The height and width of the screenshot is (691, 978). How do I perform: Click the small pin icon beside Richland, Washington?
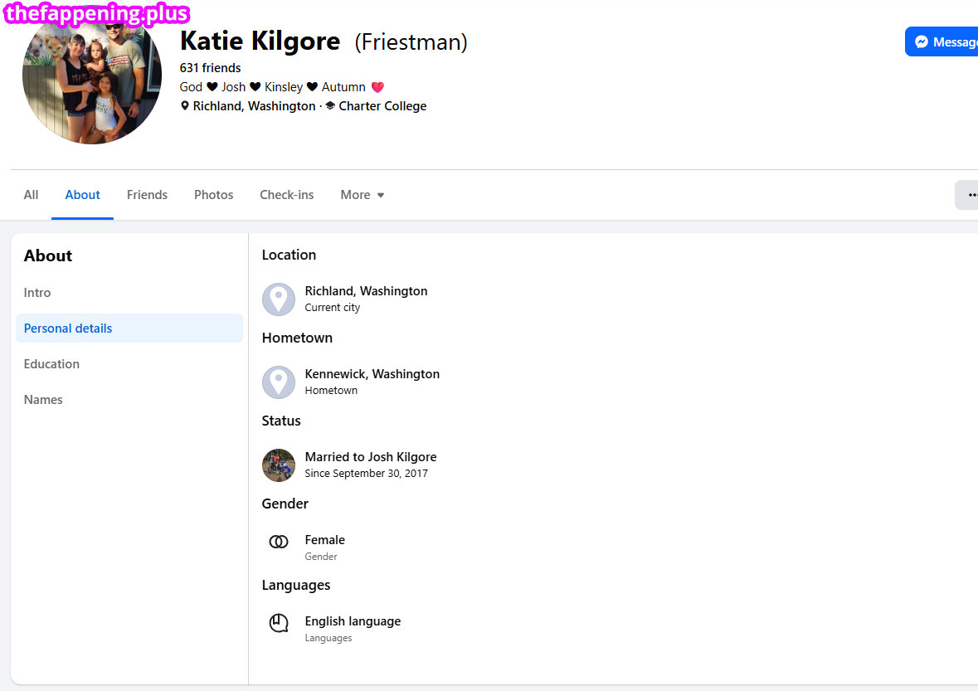coord(185,106)
